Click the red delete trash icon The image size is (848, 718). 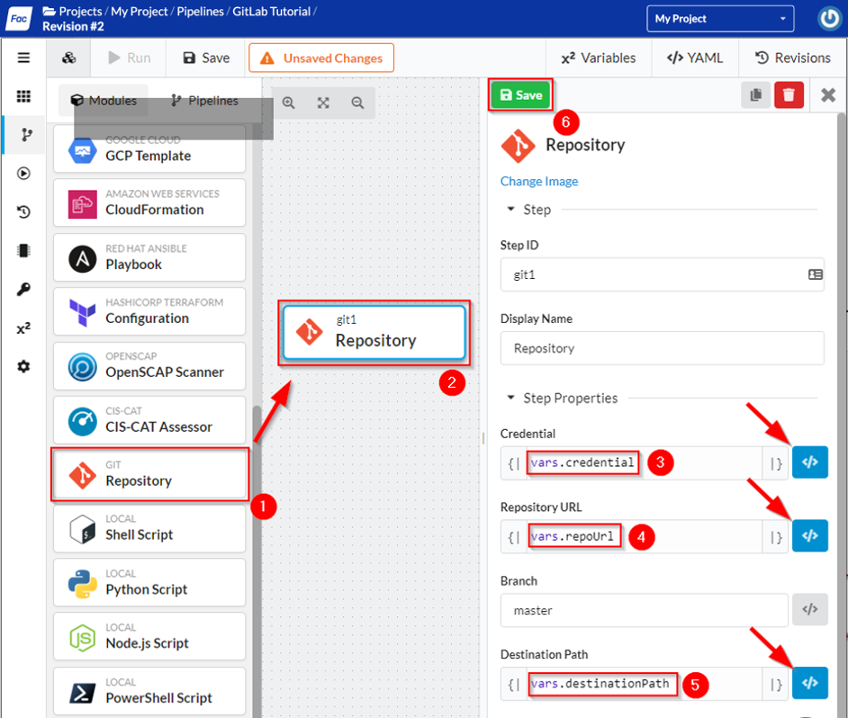pyautogui.click(x=789, y=94)
